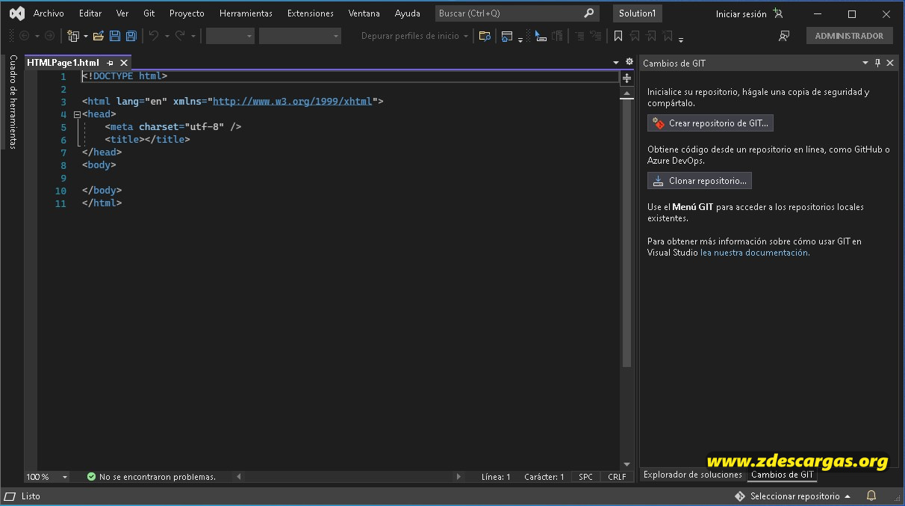The width and height of the screenshot is (905, 506).
Task: Click the Navigate Backward arrow icon
Action: 24,36
